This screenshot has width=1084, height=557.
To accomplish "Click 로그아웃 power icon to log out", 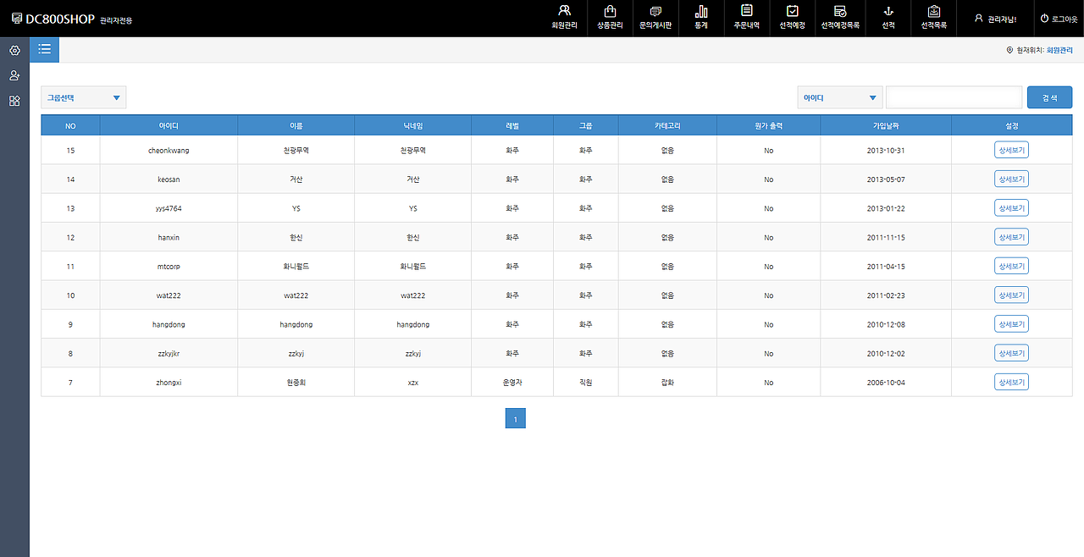I will click(x=1059, y=18).
